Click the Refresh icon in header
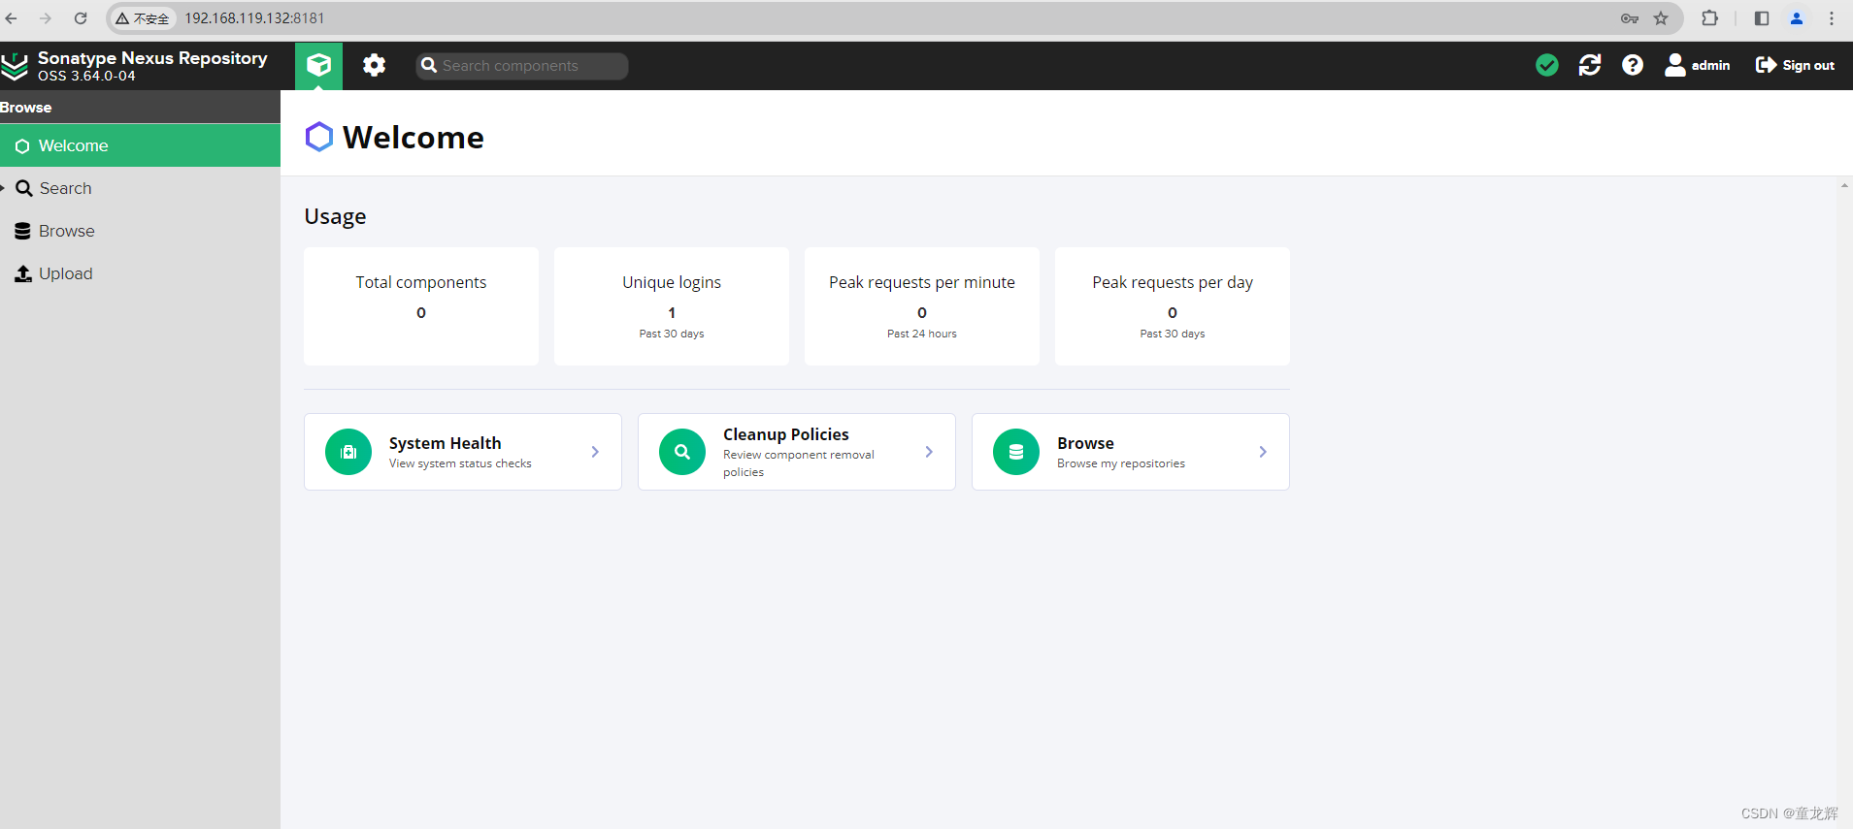Viewport: 1853px width, 829px height. pos(1590,65)
